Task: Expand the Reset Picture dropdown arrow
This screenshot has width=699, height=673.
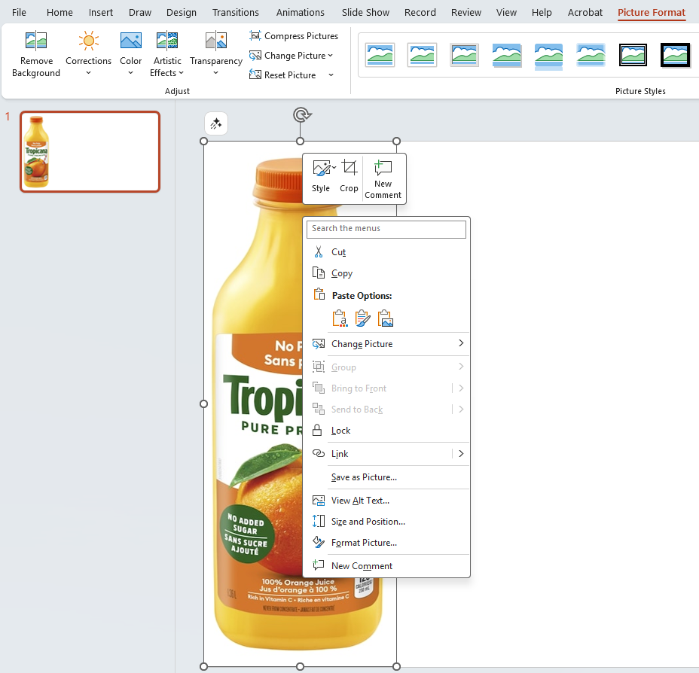Action: point(331,75)
